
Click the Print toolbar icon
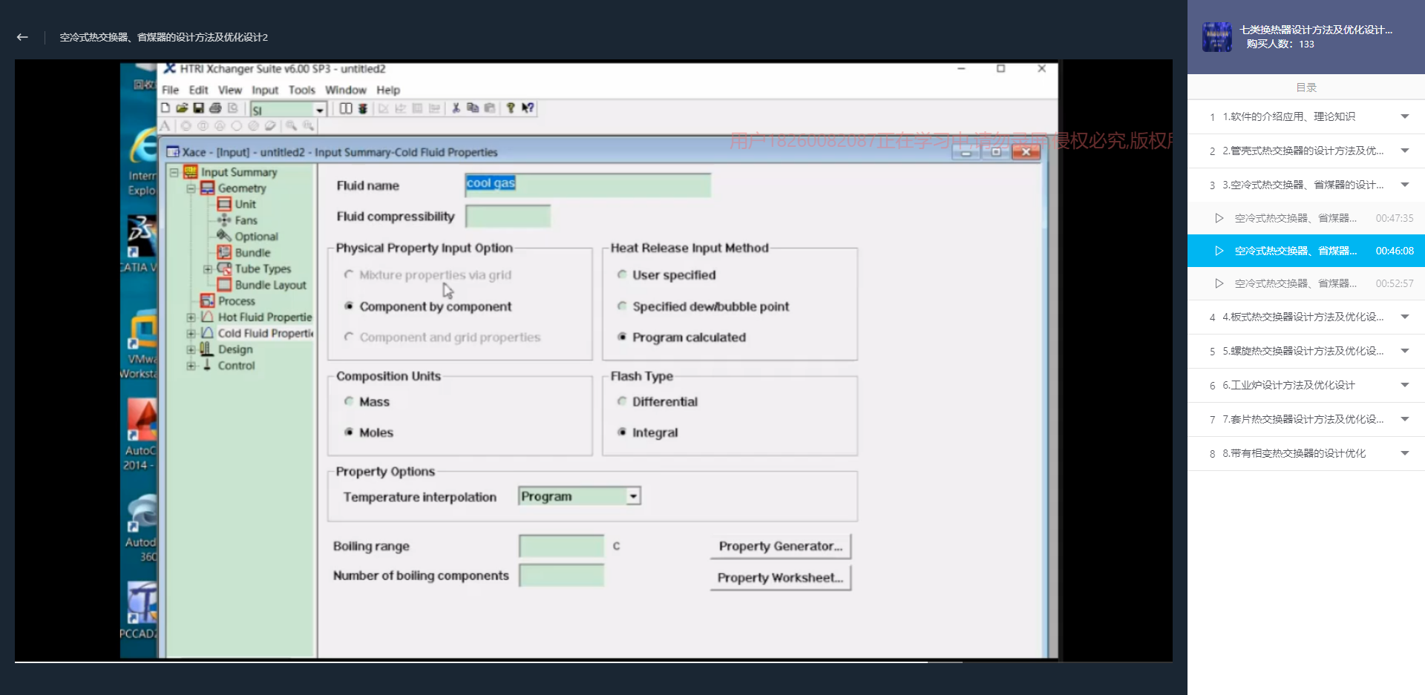(215, 108)
